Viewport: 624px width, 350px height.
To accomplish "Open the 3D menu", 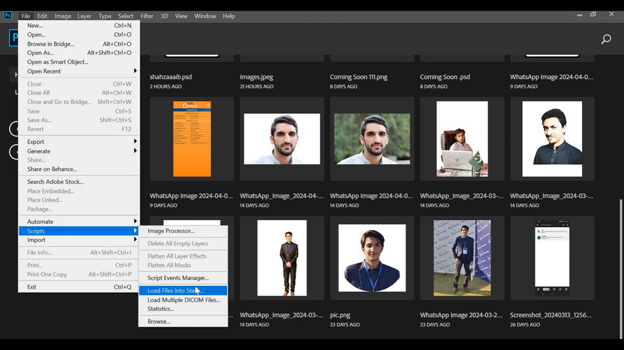I will 164,16.
